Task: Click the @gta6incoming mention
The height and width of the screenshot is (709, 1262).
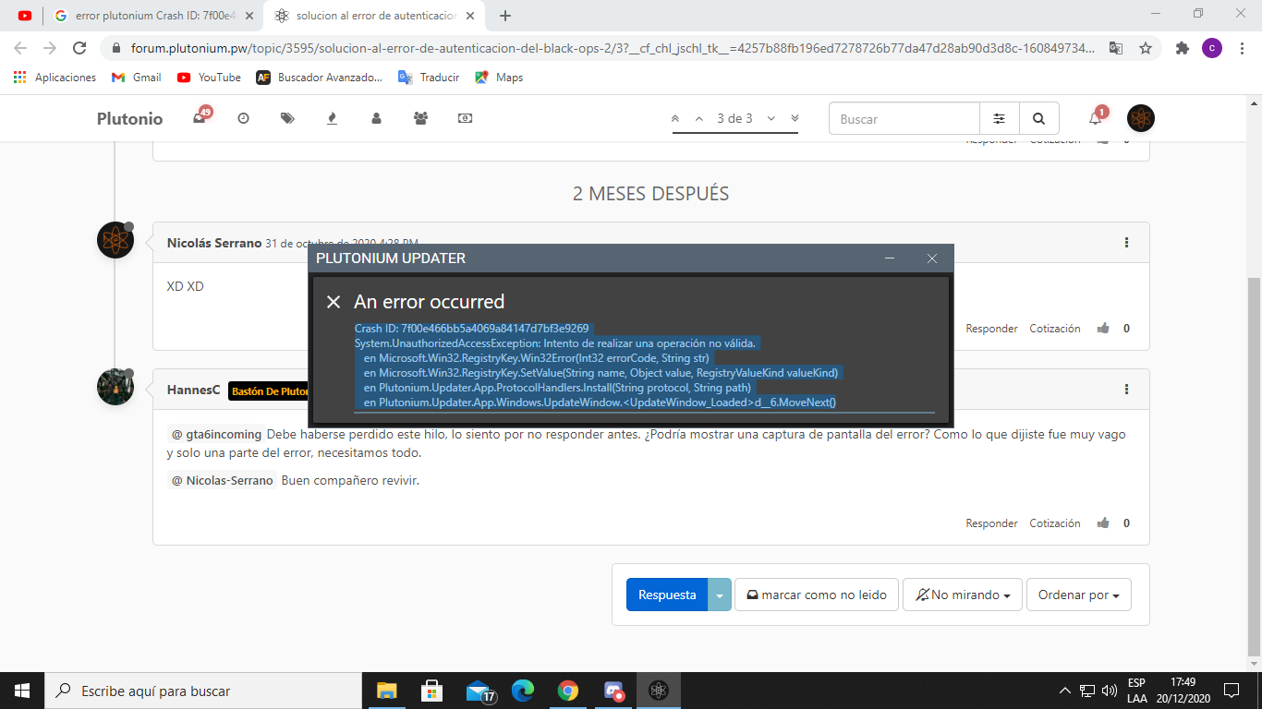Action: coord(216,434)
